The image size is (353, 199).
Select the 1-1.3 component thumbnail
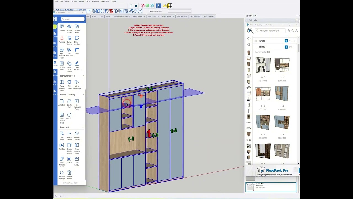[282, 94]
